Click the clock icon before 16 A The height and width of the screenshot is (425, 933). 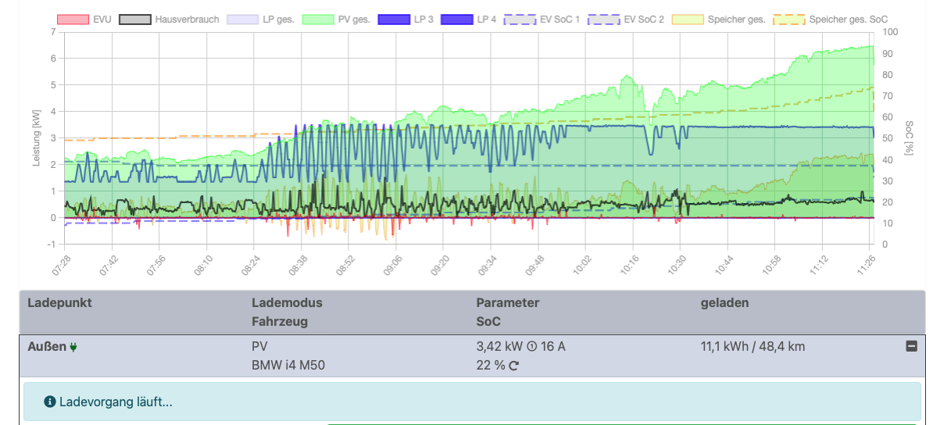pyautogui.click(x=531, y=347)
